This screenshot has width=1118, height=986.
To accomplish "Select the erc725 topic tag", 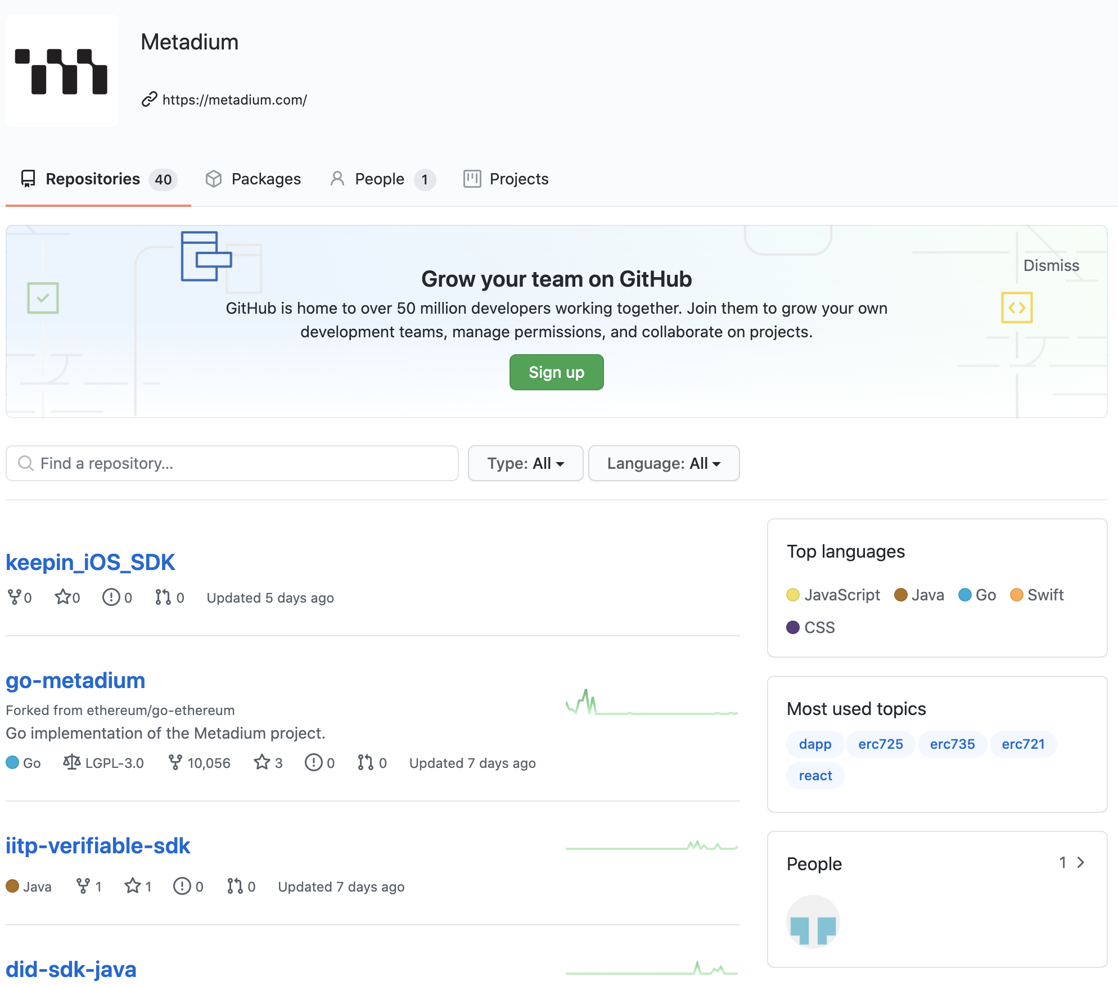I will click(x=880, y=744).
